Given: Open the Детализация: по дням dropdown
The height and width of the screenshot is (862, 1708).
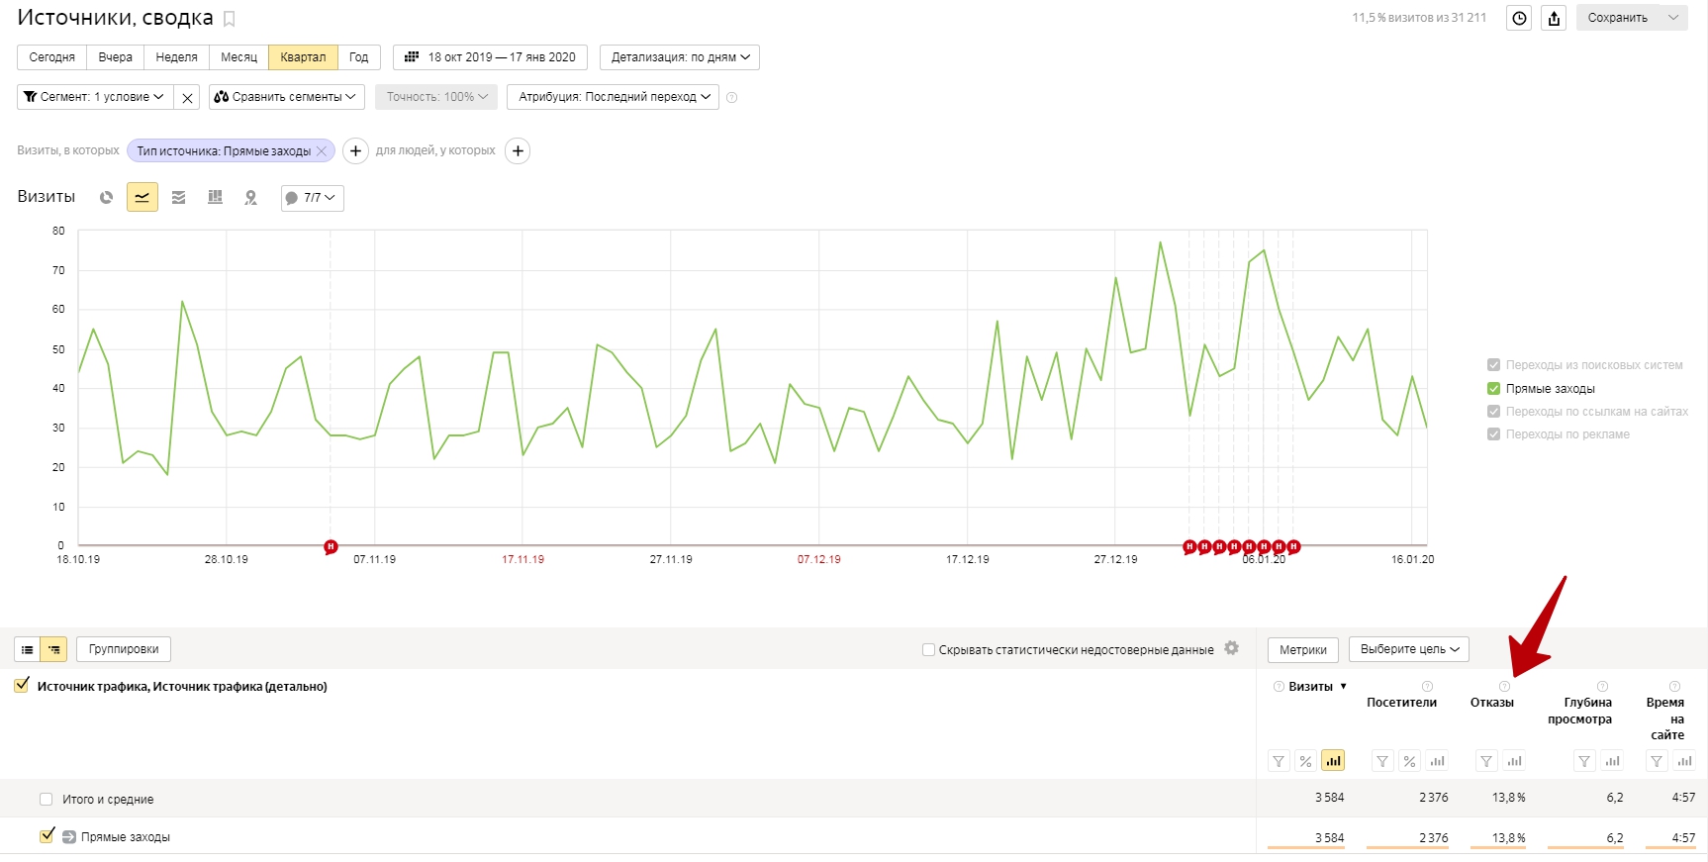Looking at the screenshot, I should point(679,57).
